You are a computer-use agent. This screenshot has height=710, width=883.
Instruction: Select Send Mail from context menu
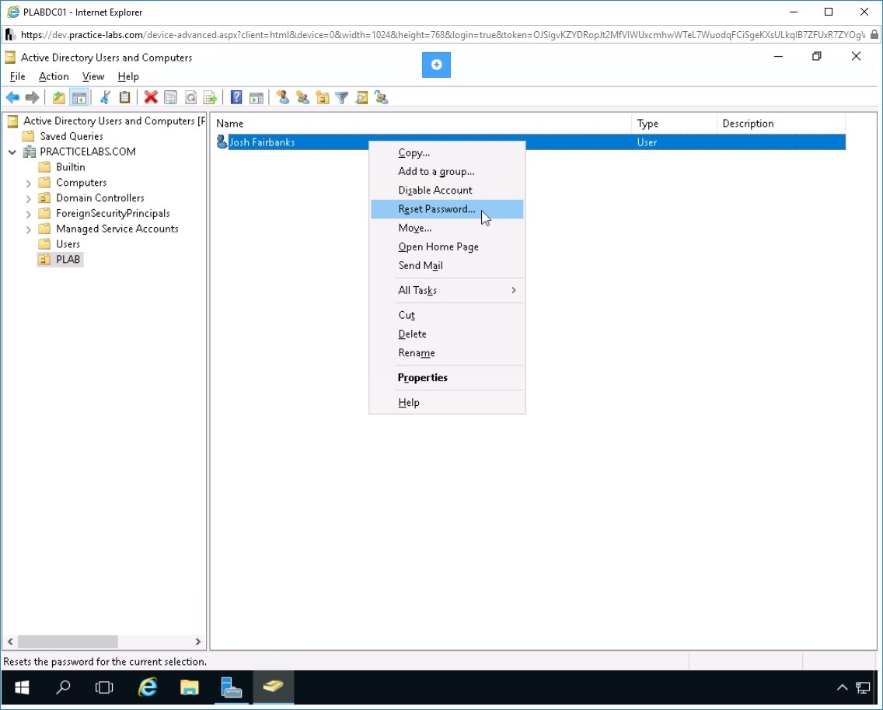447,265
